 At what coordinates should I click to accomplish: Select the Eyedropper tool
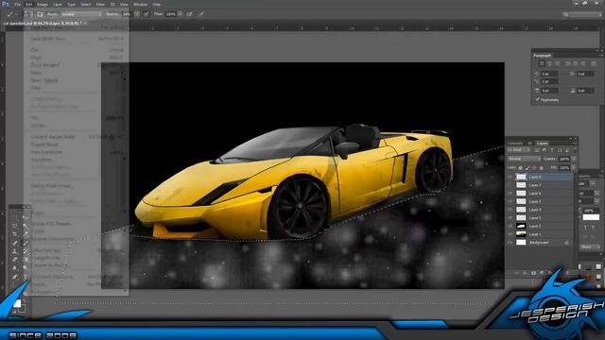pos(26,234)
